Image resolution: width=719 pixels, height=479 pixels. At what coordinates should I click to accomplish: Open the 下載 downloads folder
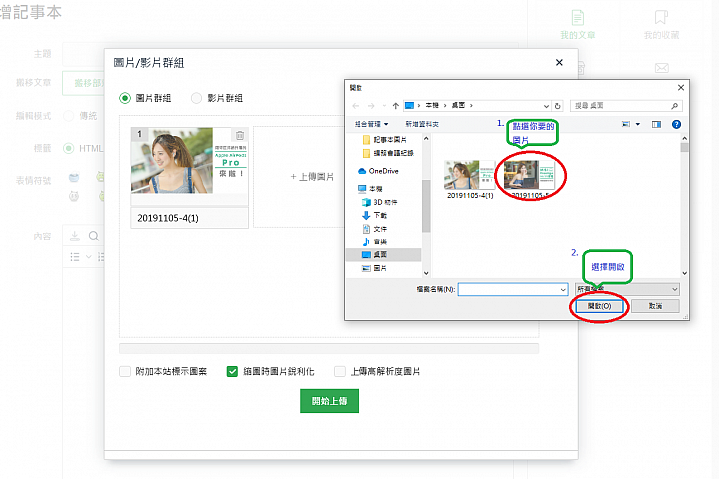coord(375,215)
